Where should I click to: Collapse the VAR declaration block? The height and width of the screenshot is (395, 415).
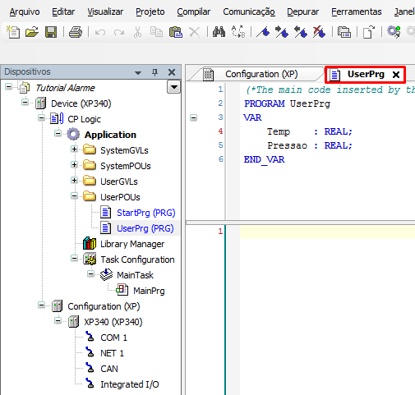(x=193, y=118)
